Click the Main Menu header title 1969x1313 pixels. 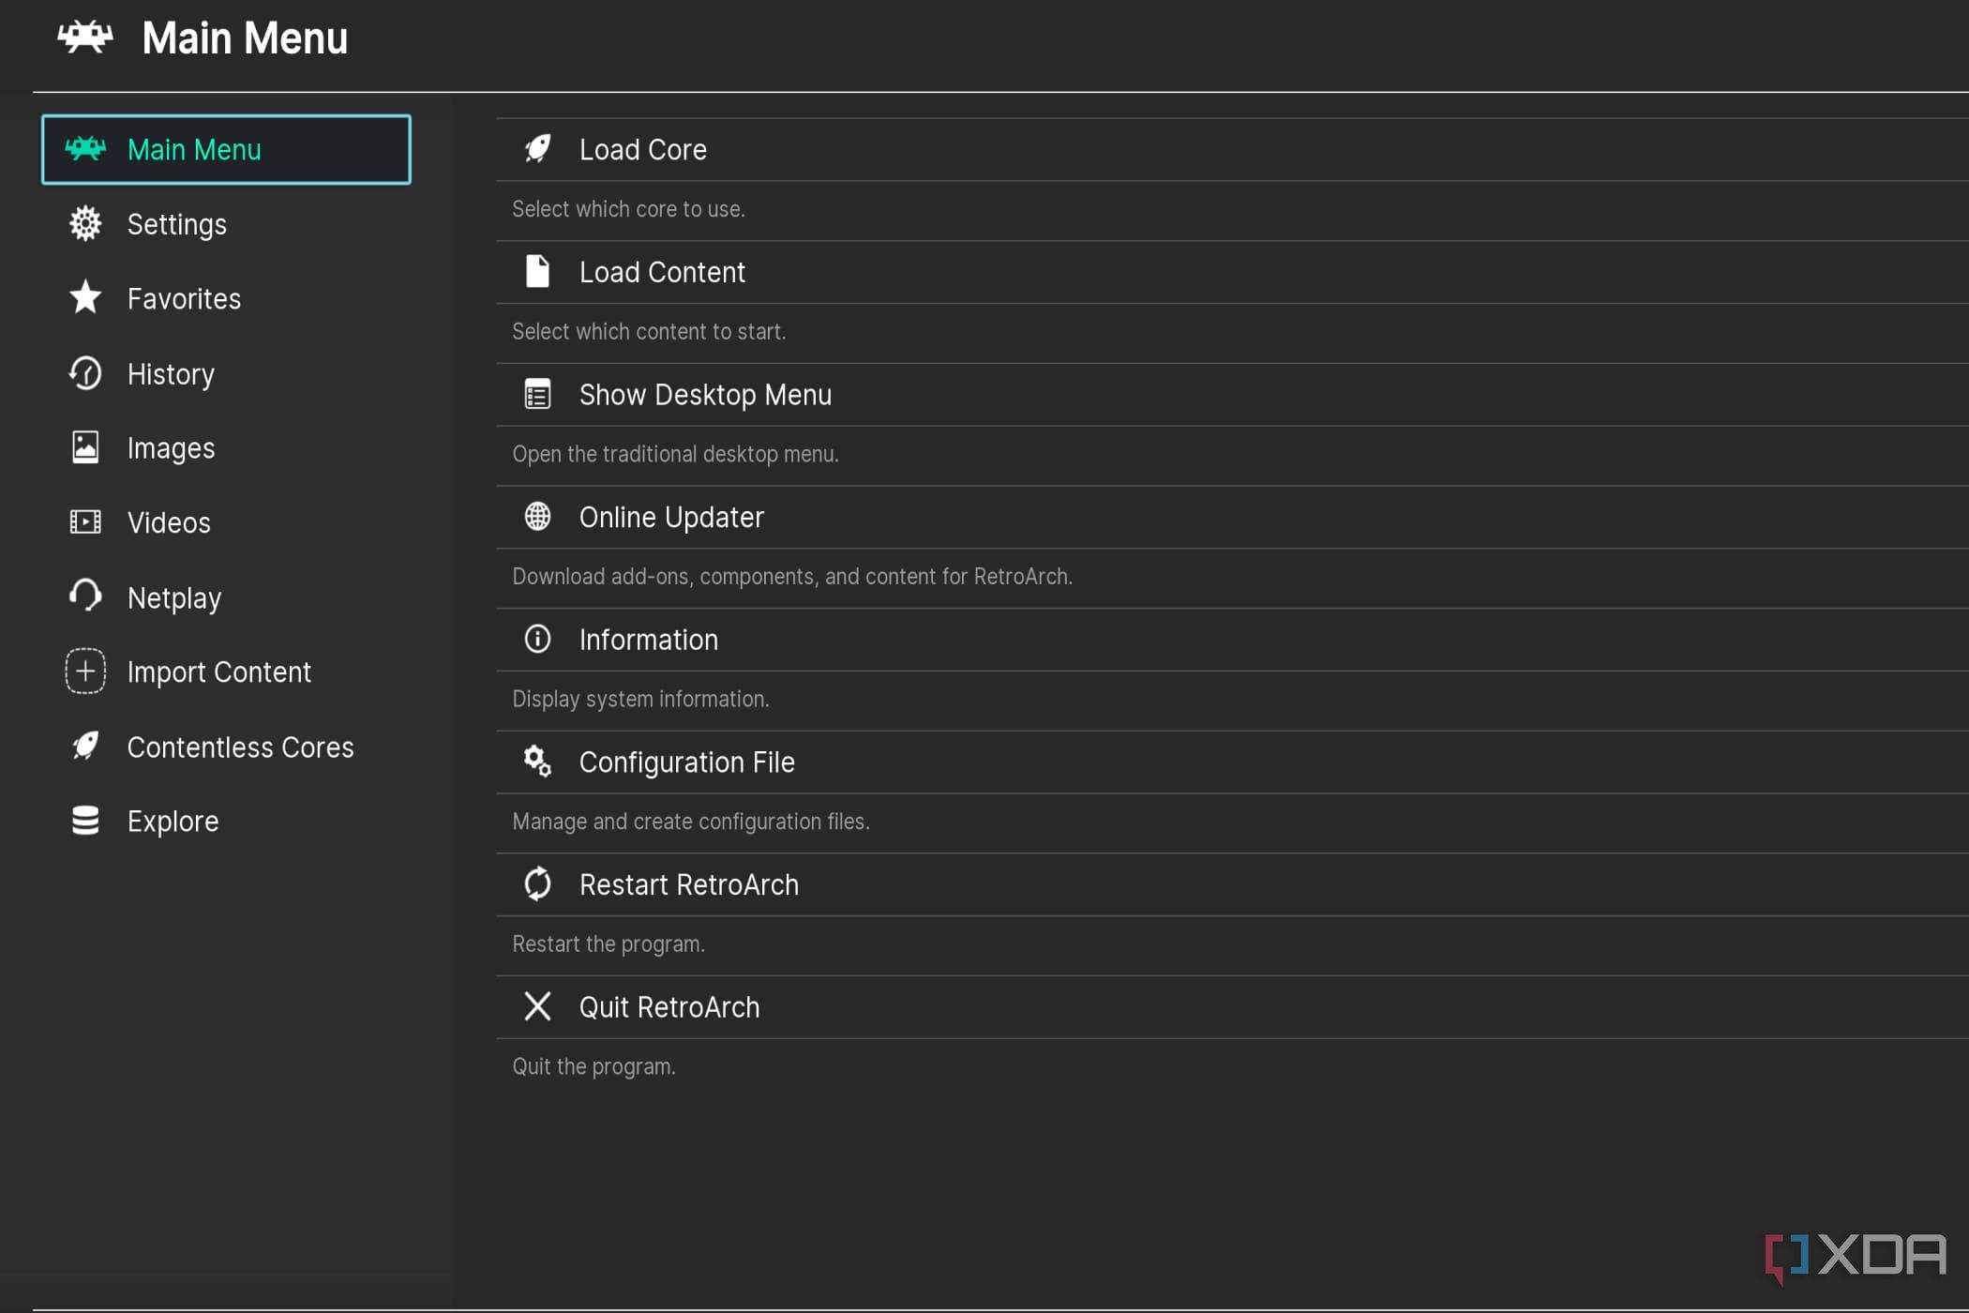coord(245,38)
